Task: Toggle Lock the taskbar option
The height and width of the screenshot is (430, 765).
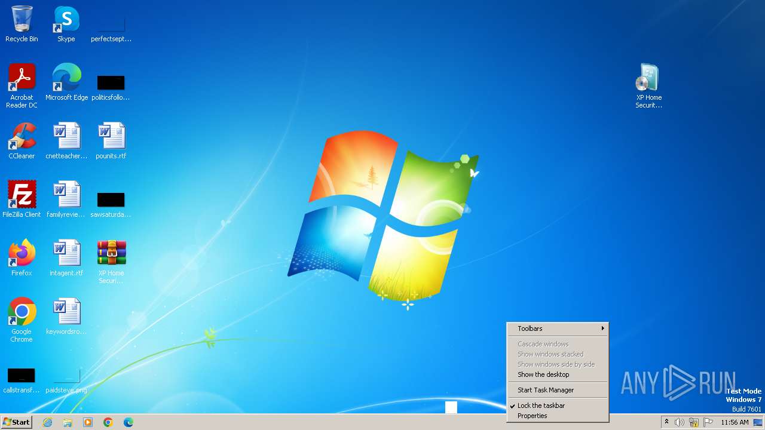Action: click(x=558, y=406)
